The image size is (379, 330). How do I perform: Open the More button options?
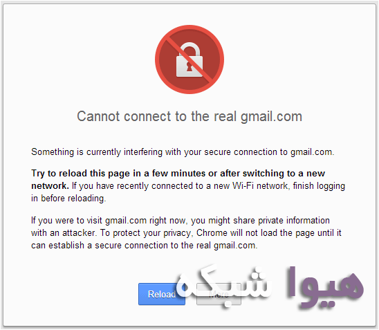[x=219, y=294]
